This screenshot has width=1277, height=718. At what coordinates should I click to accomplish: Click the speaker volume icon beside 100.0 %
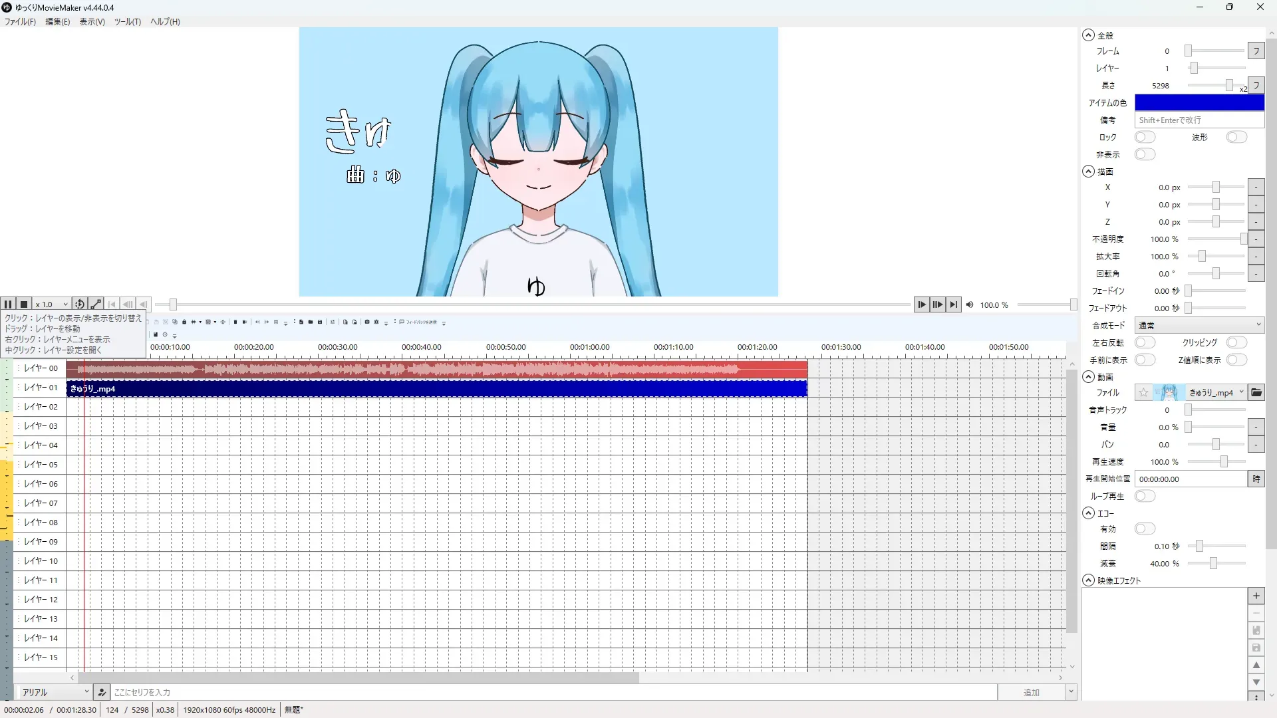pos(970,305)
